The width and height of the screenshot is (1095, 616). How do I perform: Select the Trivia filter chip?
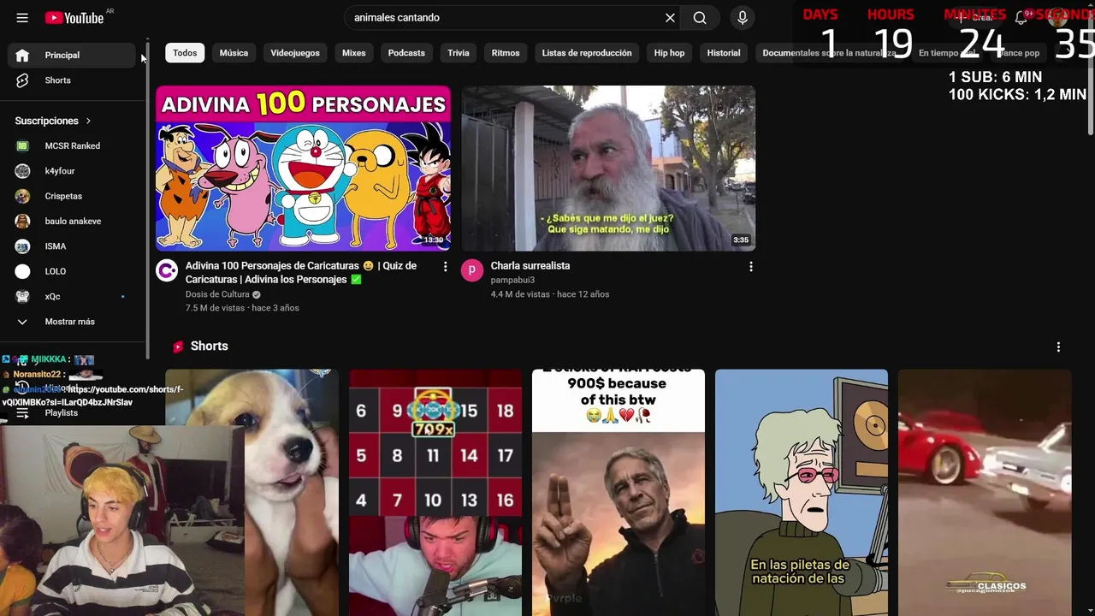click(x=459, y=53)
